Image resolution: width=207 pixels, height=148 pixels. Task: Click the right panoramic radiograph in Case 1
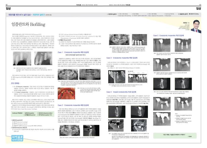[x=90, y=75]
